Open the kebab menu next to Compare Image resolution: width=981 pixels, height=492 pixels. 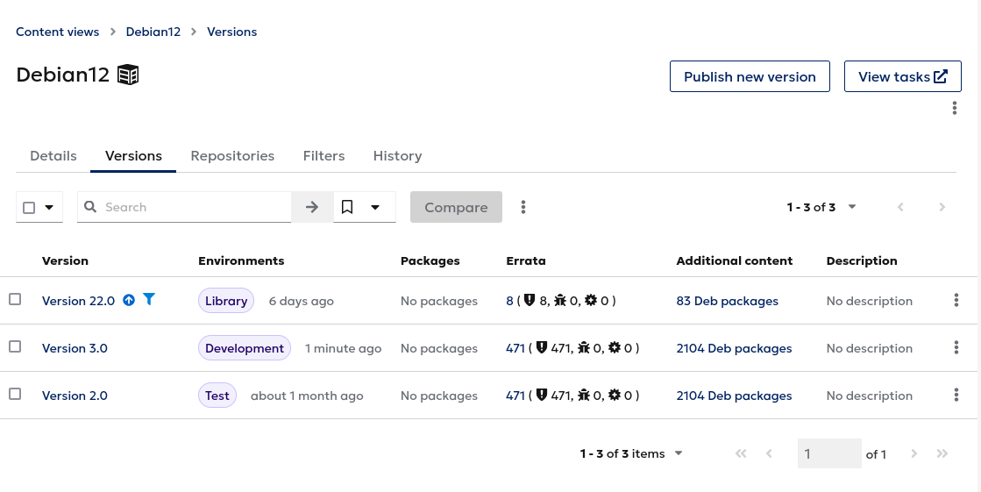point(523,207)
